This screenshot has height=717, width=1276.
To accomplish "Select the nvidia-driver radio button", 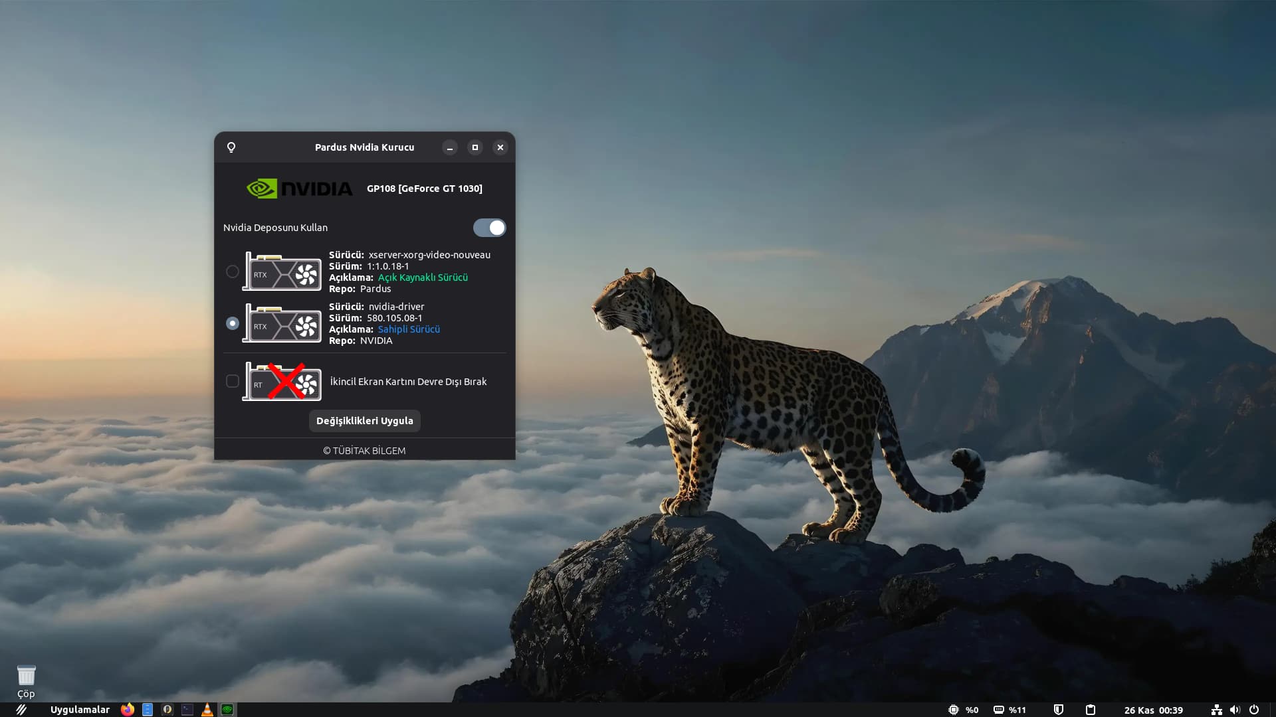I will [x=233, y=323].
